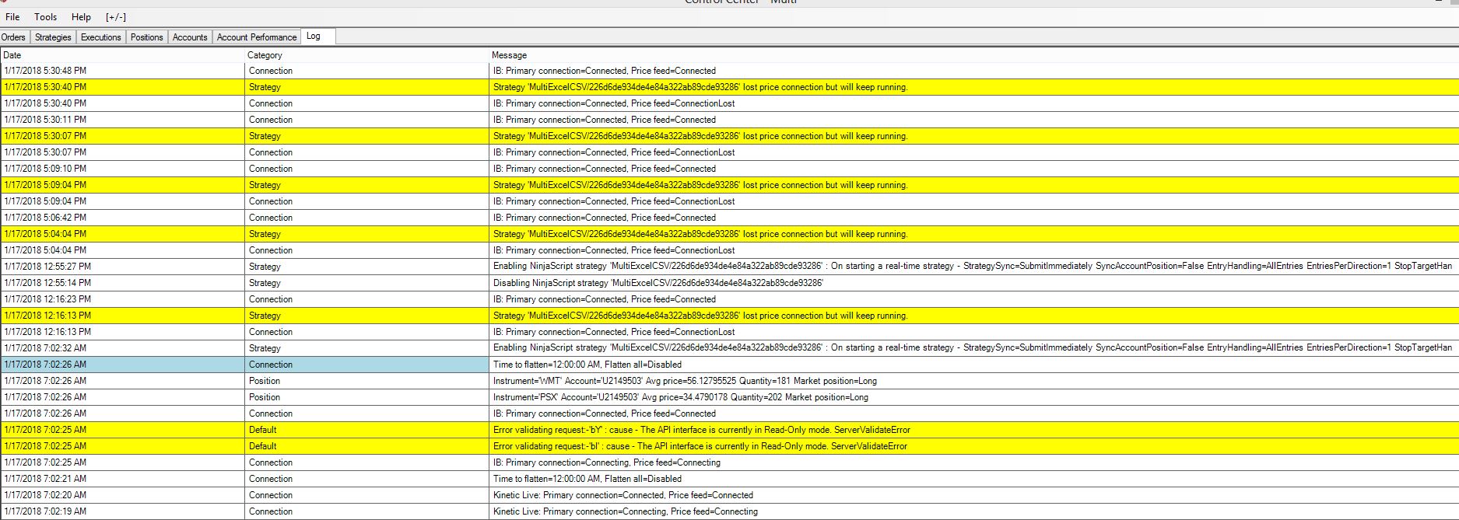Viewport: 1459px width, 520px height.
Task: Click the [+/-] menu item
Action: coord(116,17)
